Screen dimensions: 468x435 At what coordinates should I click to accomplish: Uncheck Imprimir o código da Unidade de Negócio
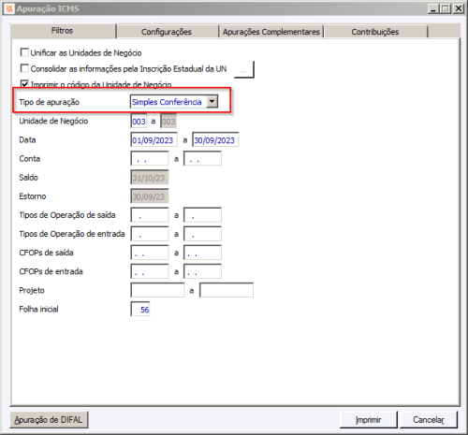24,83
